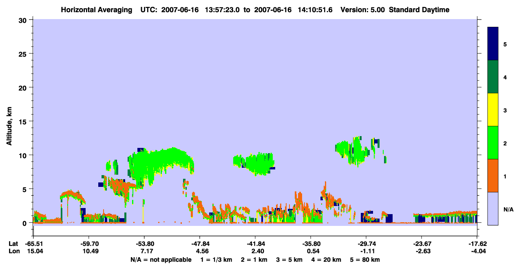This screenshot has height=271, width=530.
Task: Click the 10 km altitude tick label
Action: pos(24,155)
